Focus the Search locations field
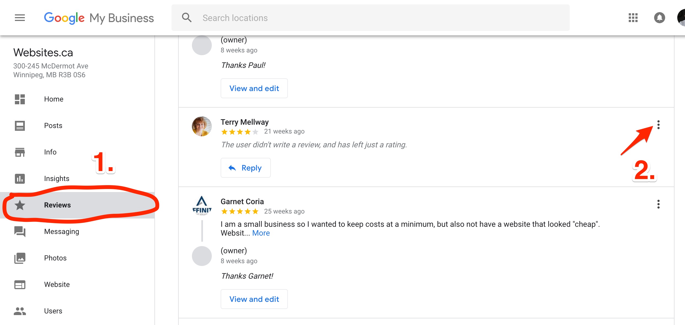 (370, 18)
